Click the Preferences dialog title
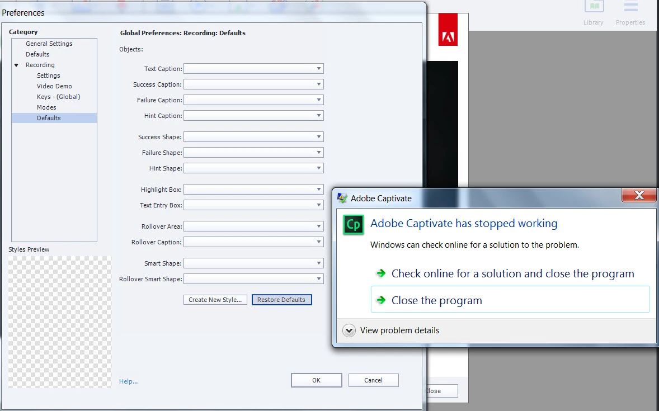Viewport: 659px width, 411px height. (23, 13)
